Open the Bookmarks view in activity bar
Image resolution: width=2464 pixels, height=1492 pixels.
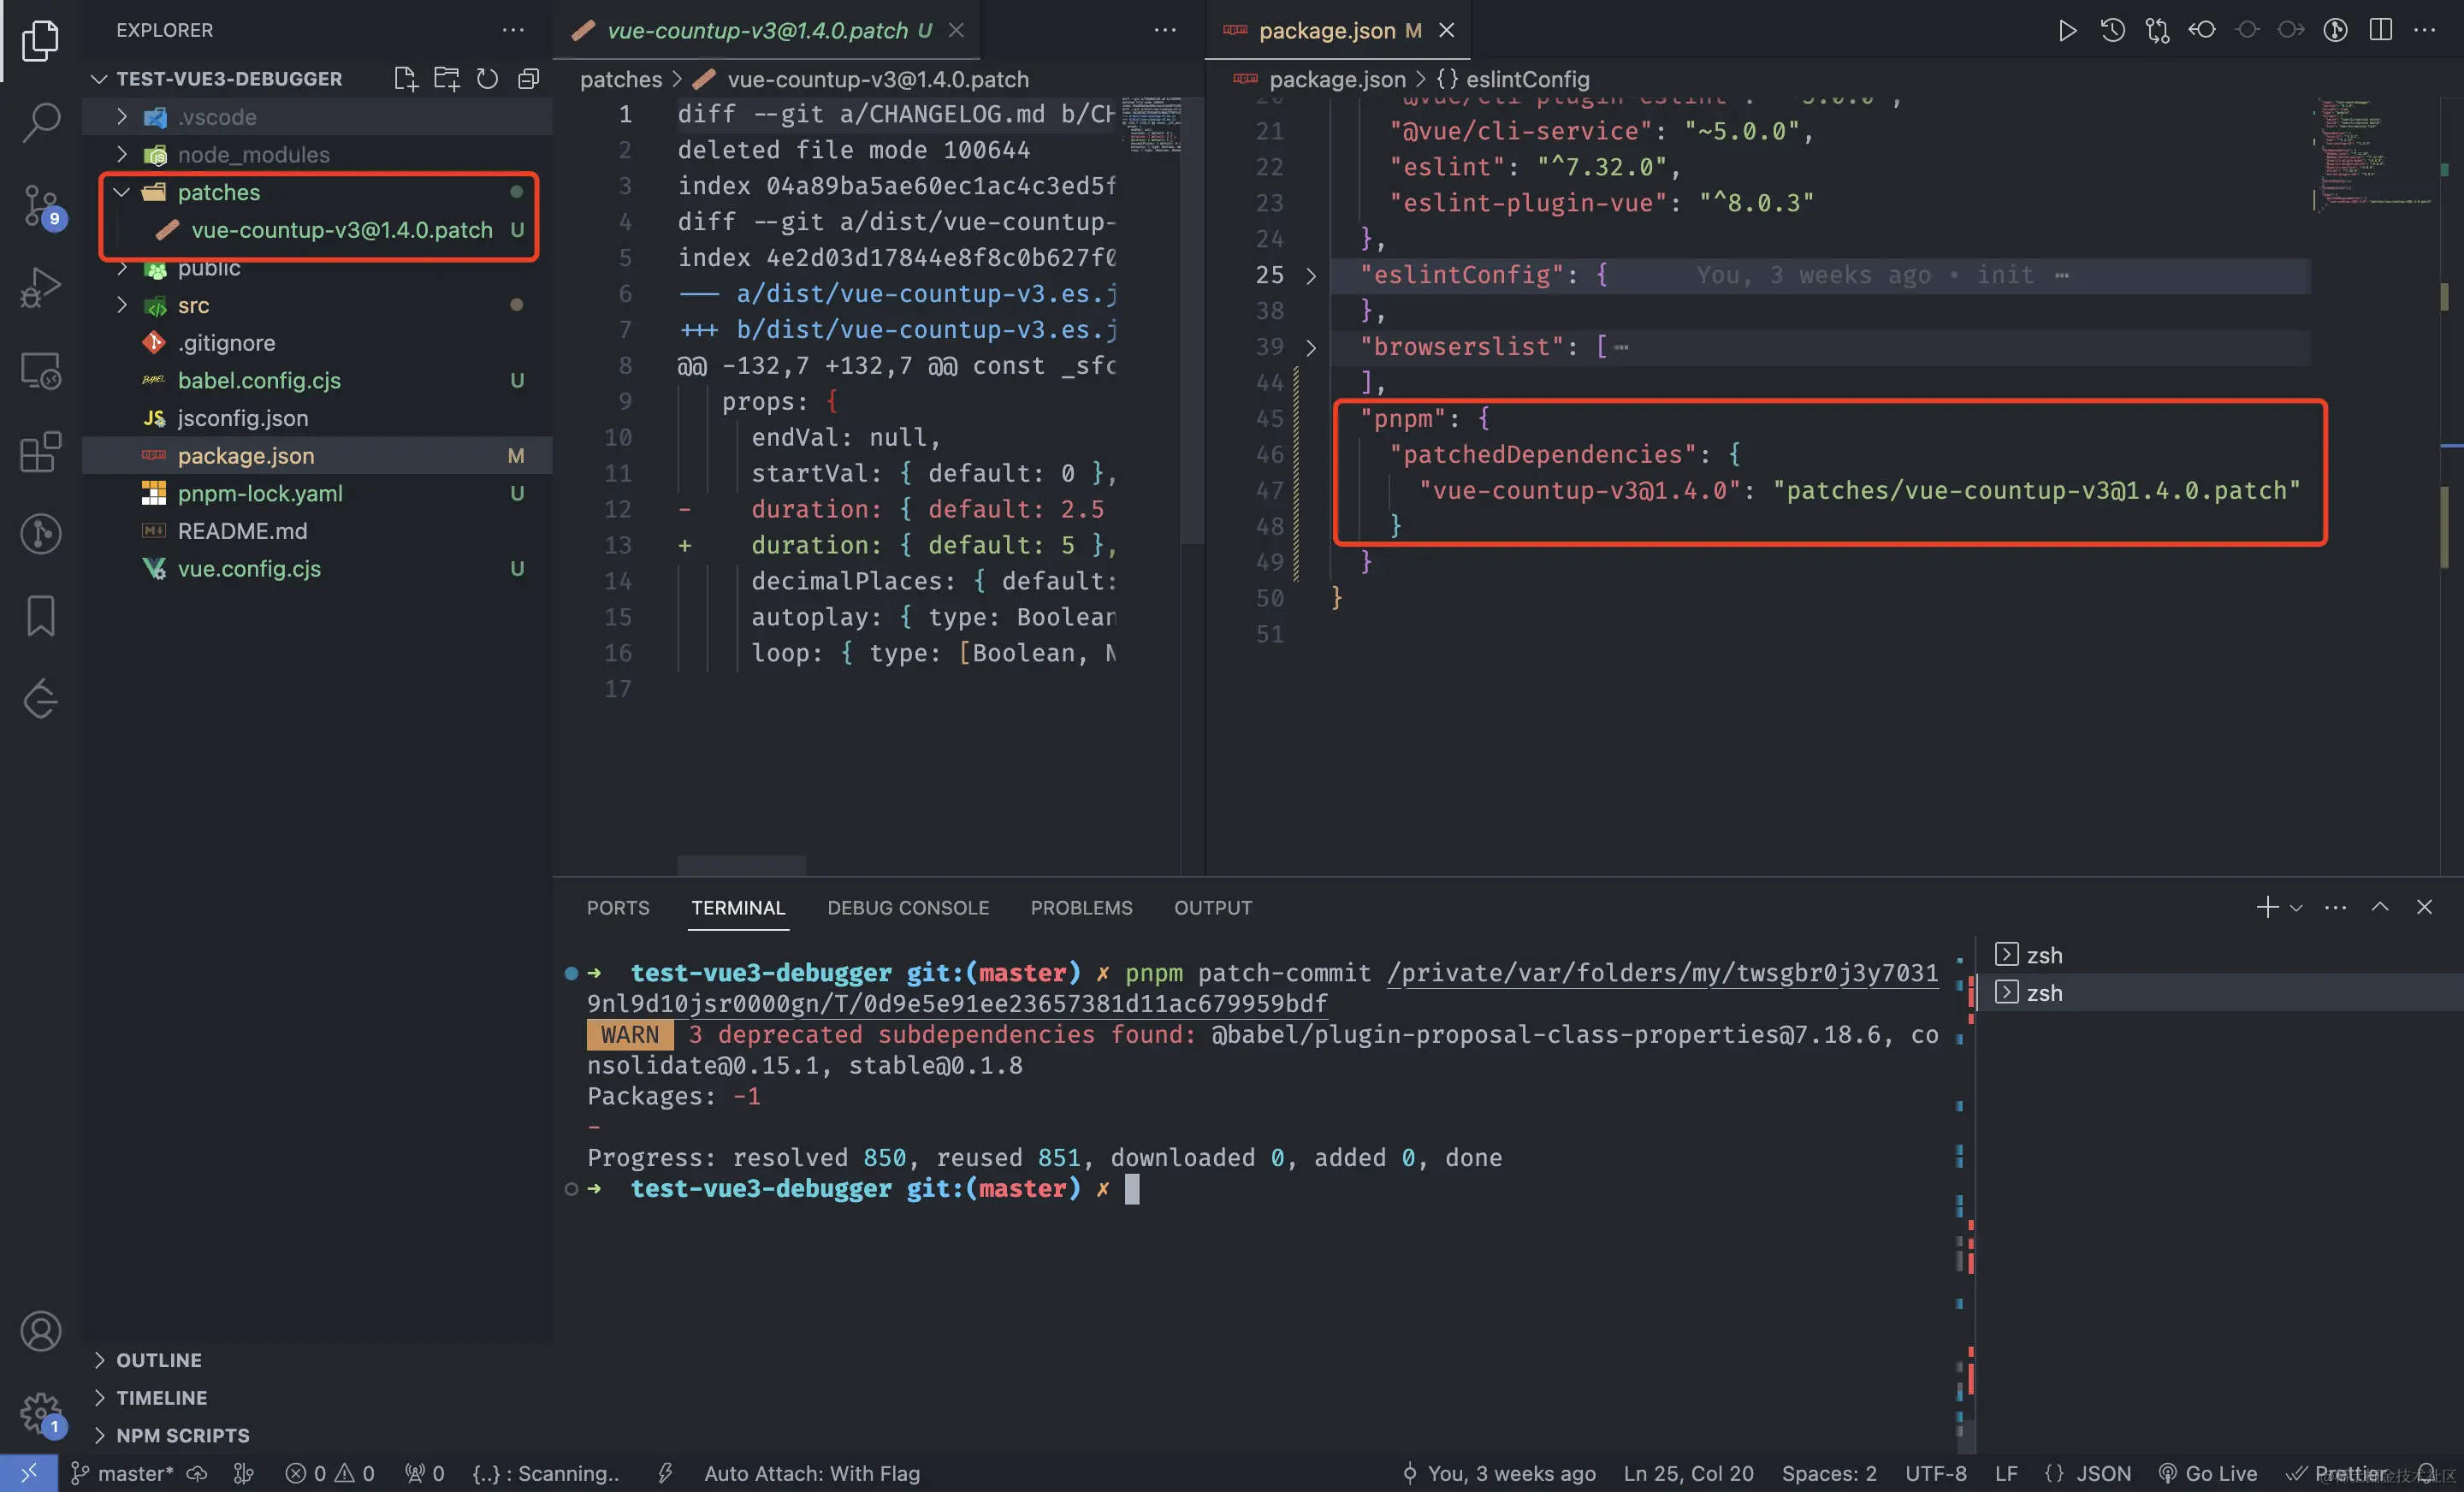point(40,616)
